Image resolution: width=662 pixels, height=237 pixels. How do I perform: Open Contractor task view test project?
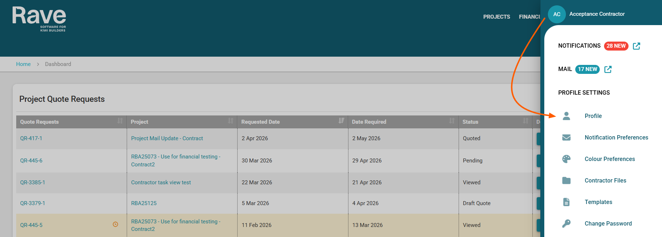tap(161, 183)
